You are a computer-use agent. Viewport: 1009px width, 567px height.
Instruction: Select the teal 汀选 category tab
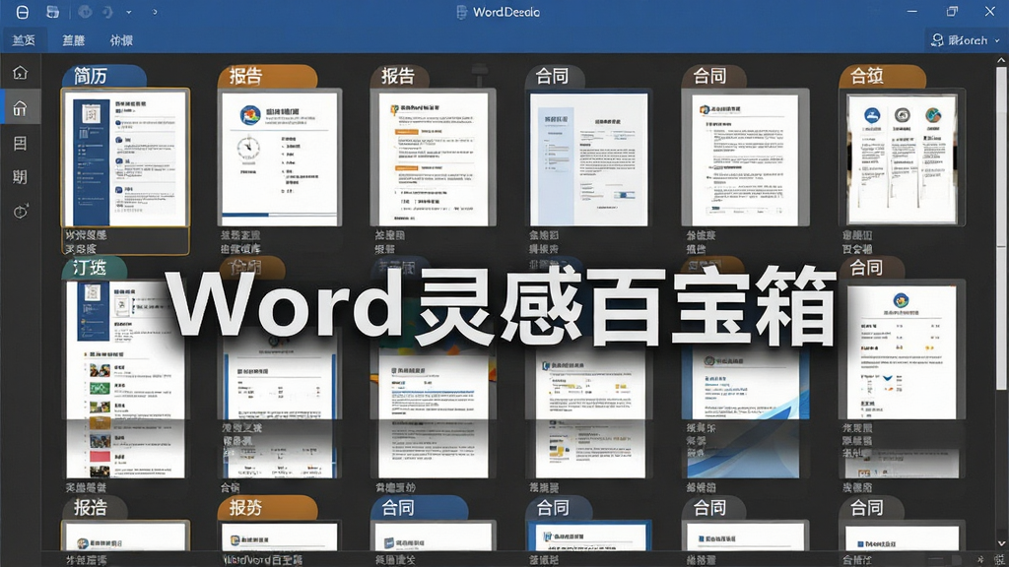(x=94, y=268)
